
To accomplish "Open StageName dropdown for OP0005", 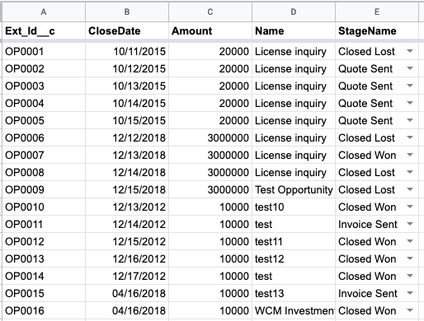I will tap(410, 120).
